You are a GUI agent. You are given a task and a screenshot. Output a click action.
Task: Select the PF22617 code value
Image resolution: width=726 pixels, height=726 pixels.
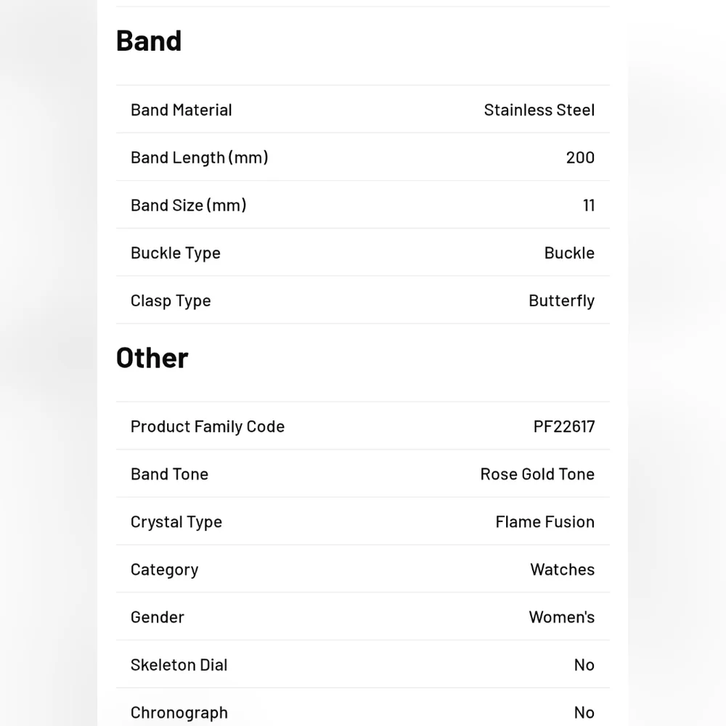(x=564, y=427)
